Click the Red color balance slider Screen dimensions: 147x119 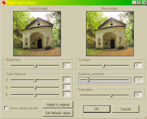pyautogui.click(x=35, y=80)
